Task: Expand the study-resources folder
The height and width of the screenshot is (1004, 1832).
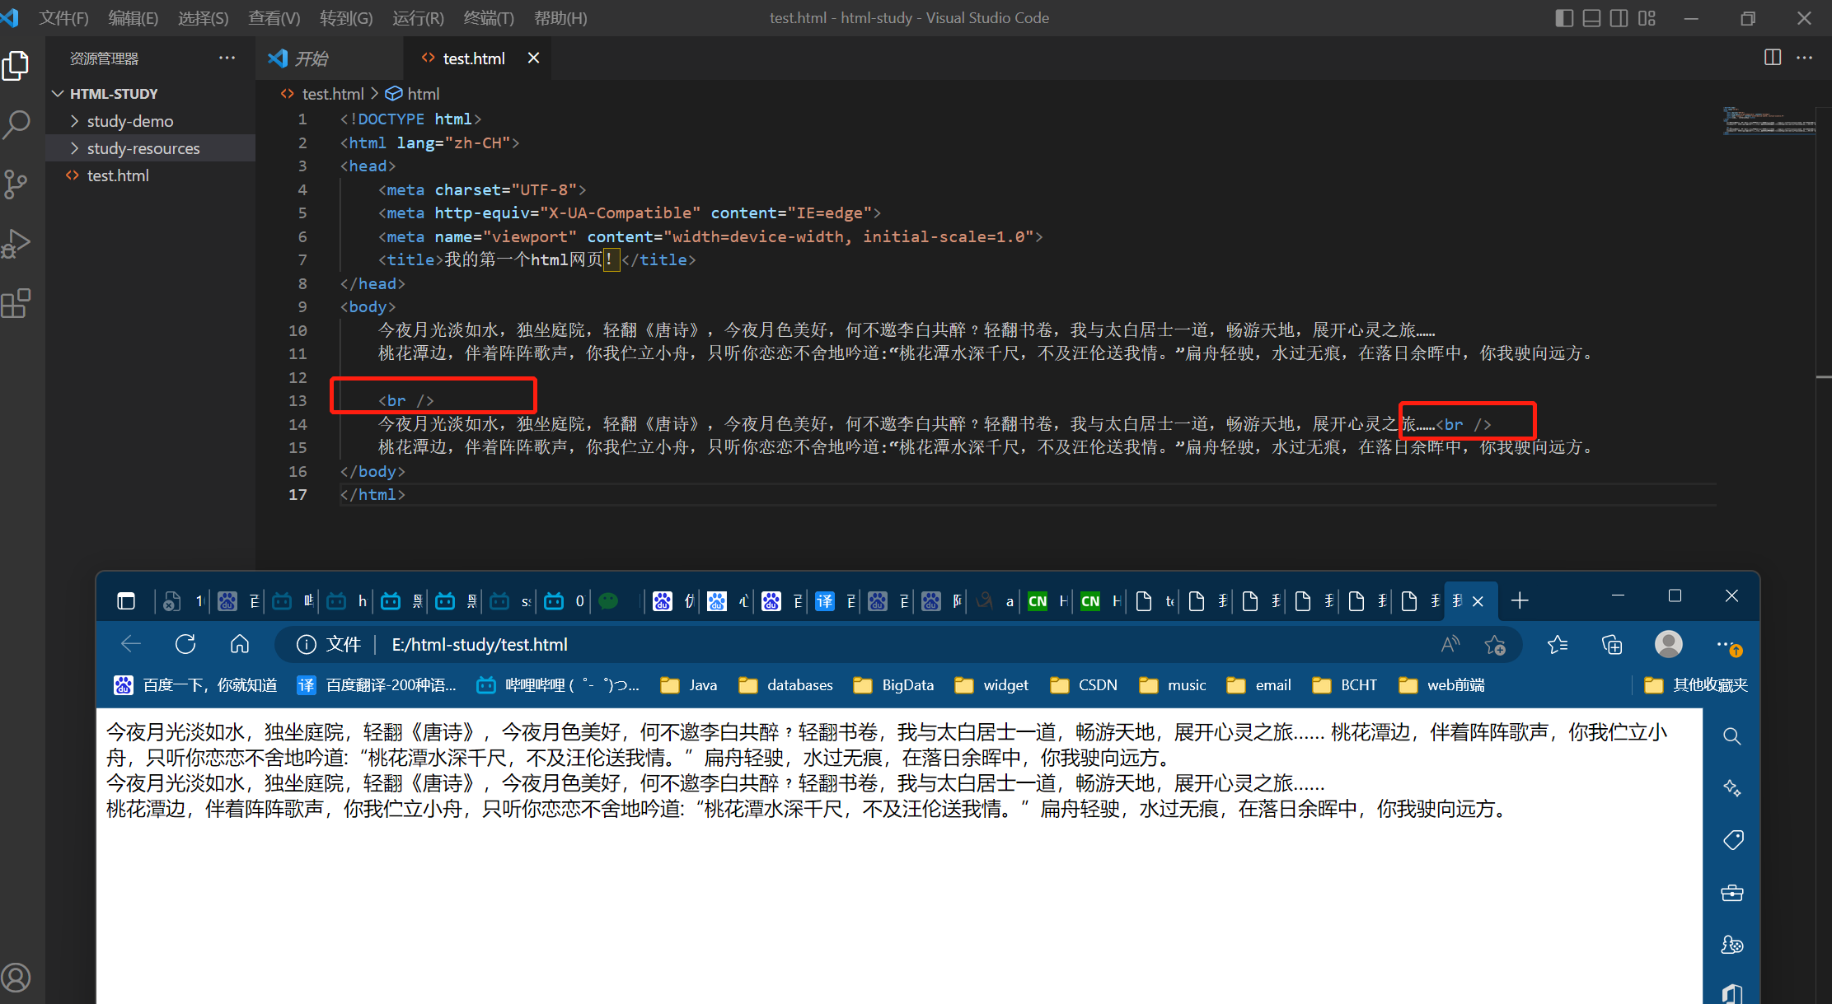Action: (x=143, y=148)
